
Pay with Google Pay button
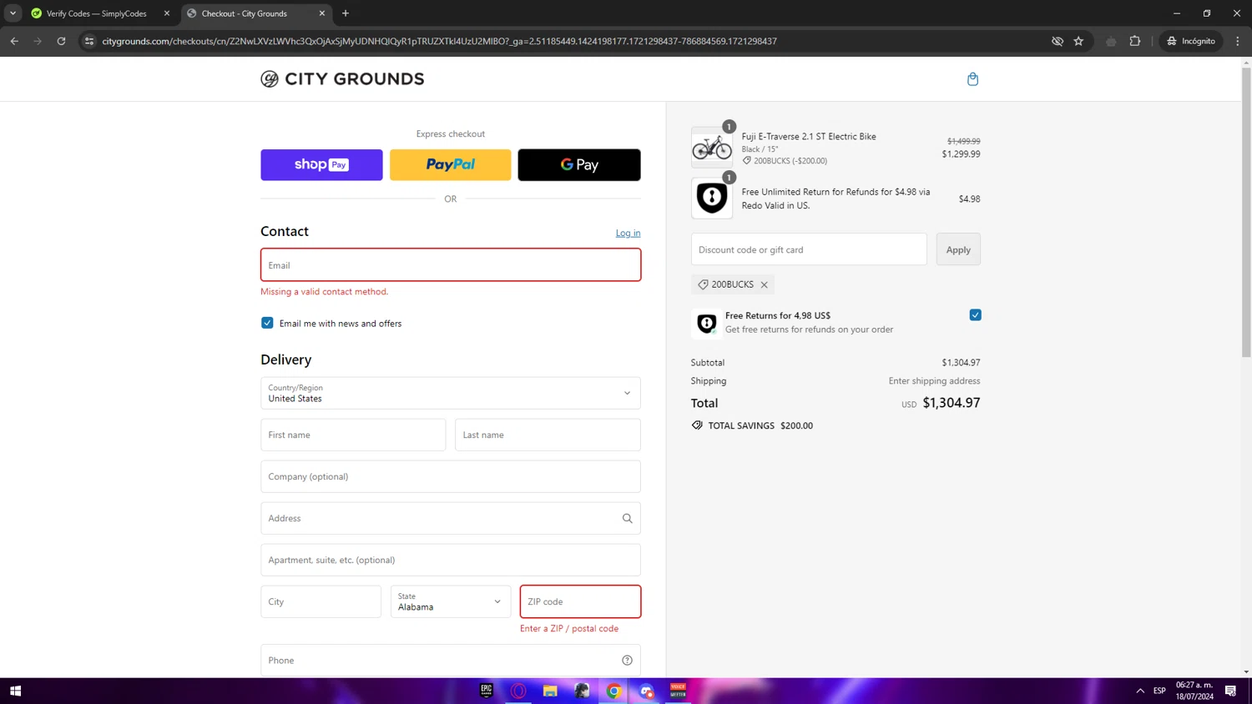579,165
